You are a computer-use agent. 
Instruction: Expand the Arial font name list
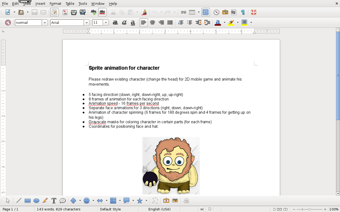[x=86, y=23]
